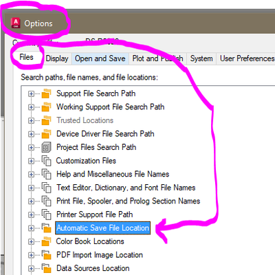
Task: Open the Open and Save tab
Action: coord(100,58)
